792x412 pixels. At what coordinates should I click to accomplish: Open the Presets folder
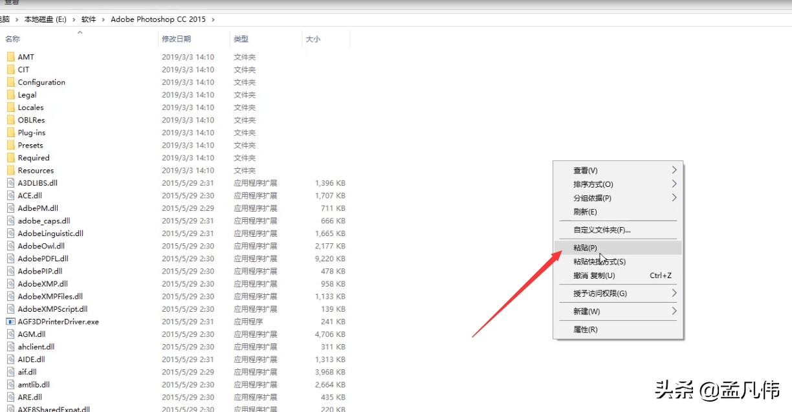[28, 145]
